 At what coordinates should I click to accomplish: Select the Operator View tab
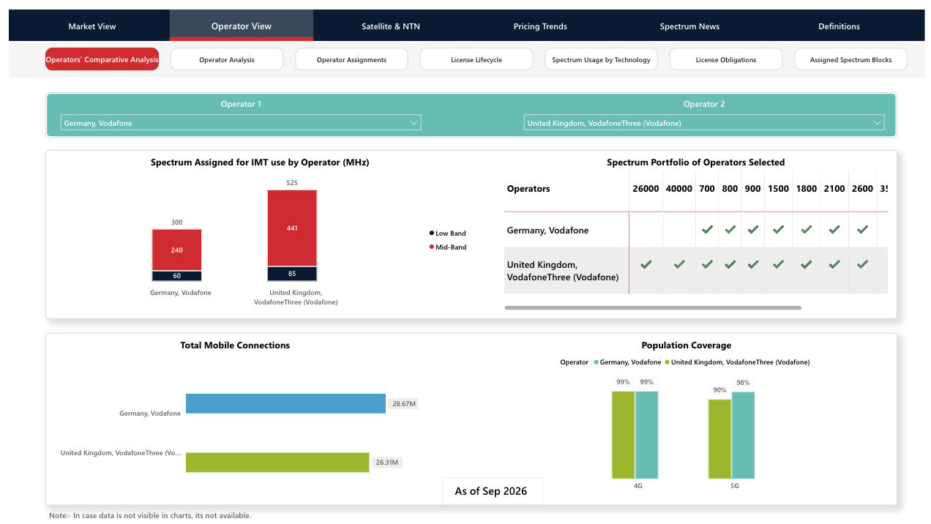[x=242, y=26]
